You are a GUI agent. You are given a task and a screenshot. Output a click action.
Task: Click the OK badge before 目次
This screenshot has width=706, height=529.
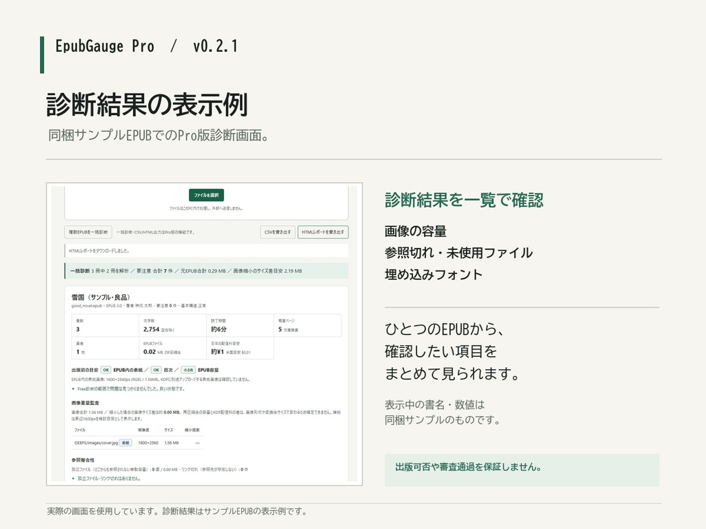(156, 370)
